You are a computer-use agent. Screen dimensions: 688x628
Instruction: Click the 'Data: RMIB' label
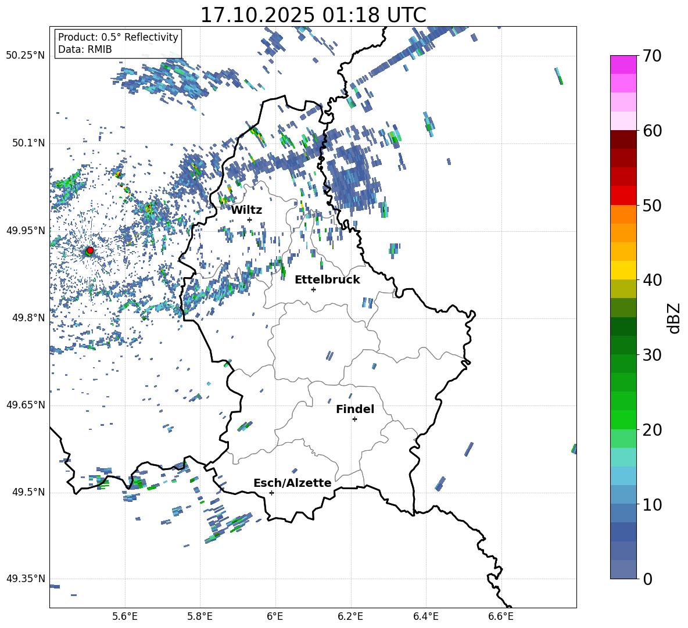85,49
